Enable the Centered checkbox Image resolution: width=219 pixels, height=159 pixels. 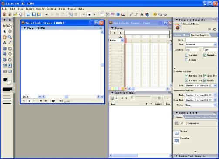tap(186, 55)
